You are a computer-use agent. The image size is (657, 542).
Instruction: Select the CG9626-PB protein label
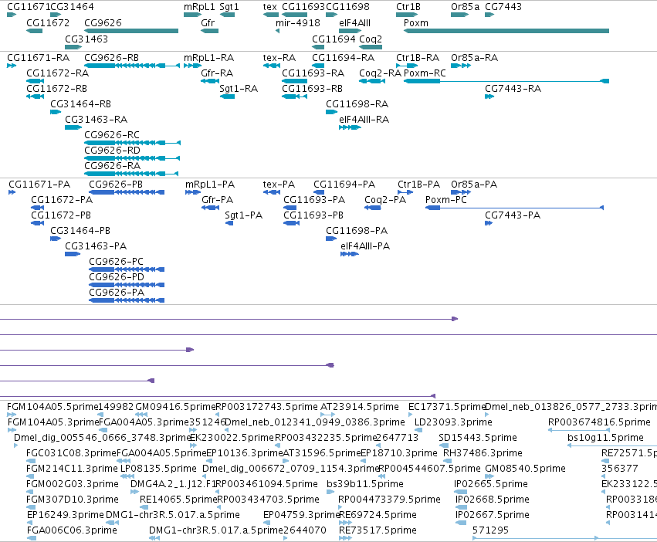tap(116, 184)
